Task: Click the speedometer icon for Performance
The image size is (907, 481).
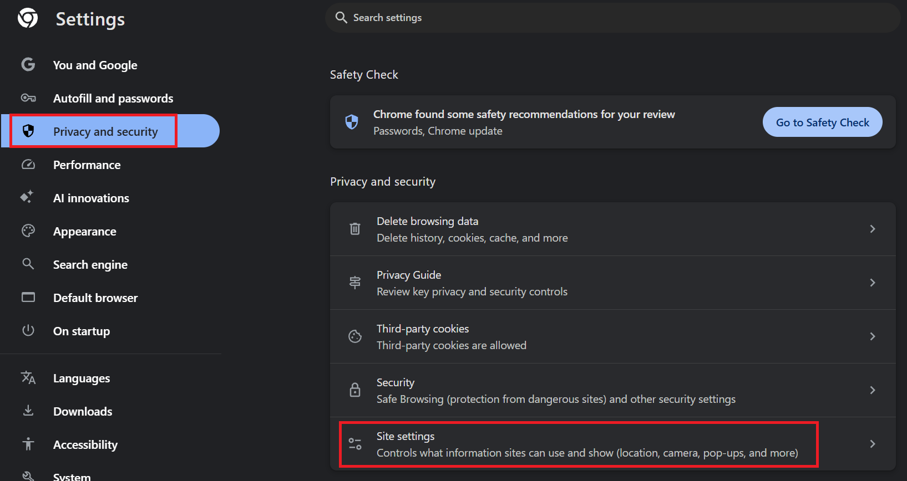Action: point(28,165)
